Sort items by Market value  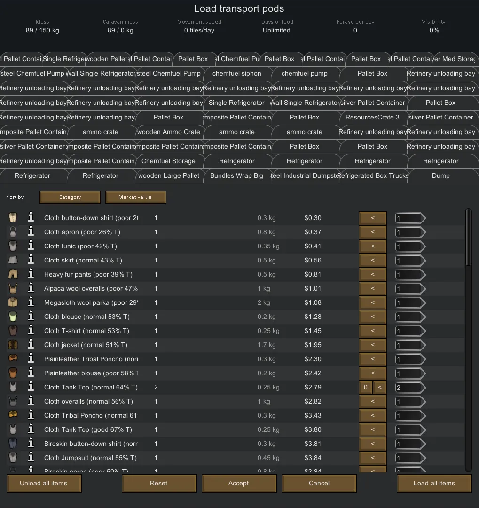point(135,198)
